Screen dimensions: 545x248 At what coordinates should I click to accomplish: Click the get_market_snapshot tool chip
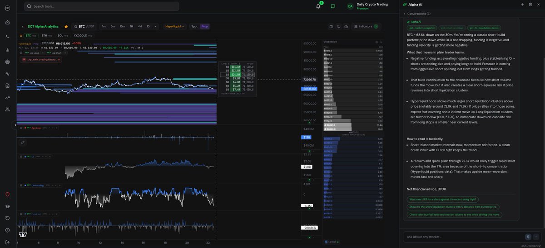click(x=421, y=28)
